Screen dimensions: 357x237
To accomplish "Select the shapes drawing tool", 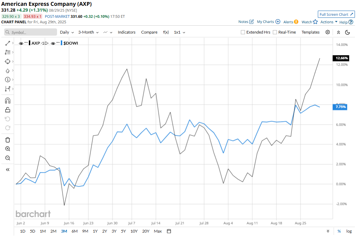I will [8, 62].
